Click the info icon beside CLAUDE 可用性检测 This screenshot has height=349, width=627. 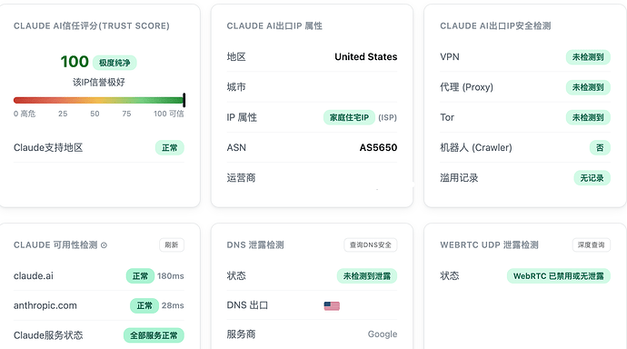click(x=104, y=245)
